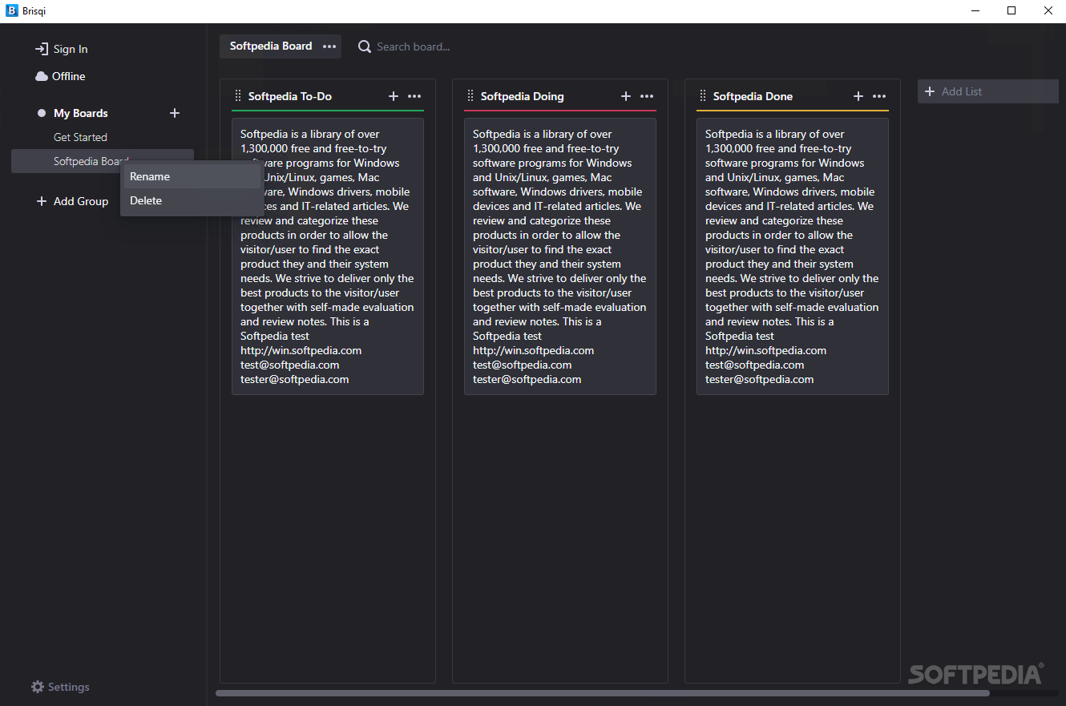Click the Softpedia Board title tab
The width and height of the screenshot is (1066, 706).
point(271,46)
